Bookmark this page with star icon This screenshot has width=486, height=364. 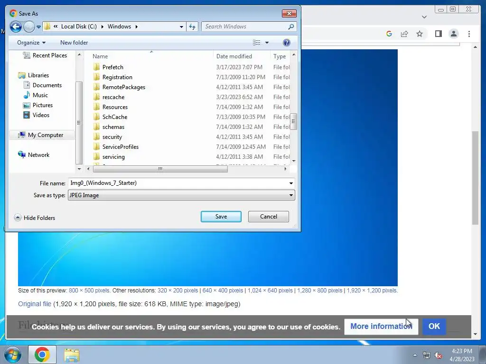[420, 34]
